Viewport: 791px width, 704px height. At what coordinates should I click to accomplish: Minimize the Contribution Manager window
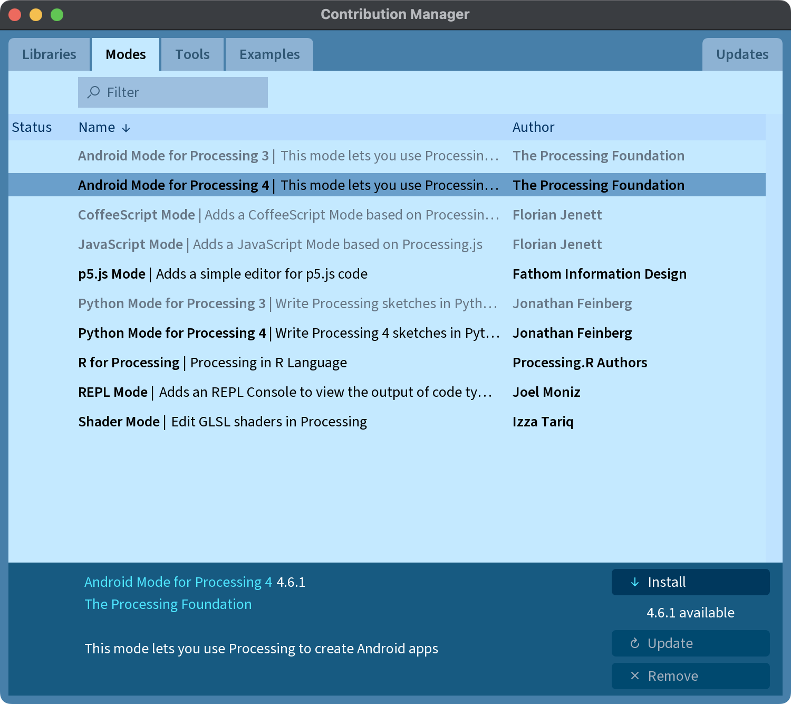coord(36,15)
